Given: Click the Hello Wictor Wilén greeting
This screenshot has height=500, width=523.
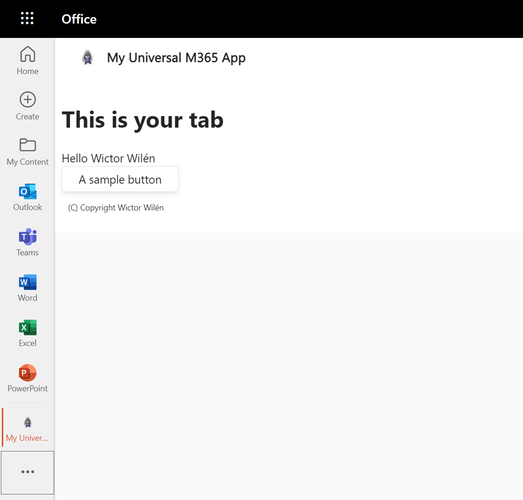Looking at the screenshot, I should coord(108,158).
